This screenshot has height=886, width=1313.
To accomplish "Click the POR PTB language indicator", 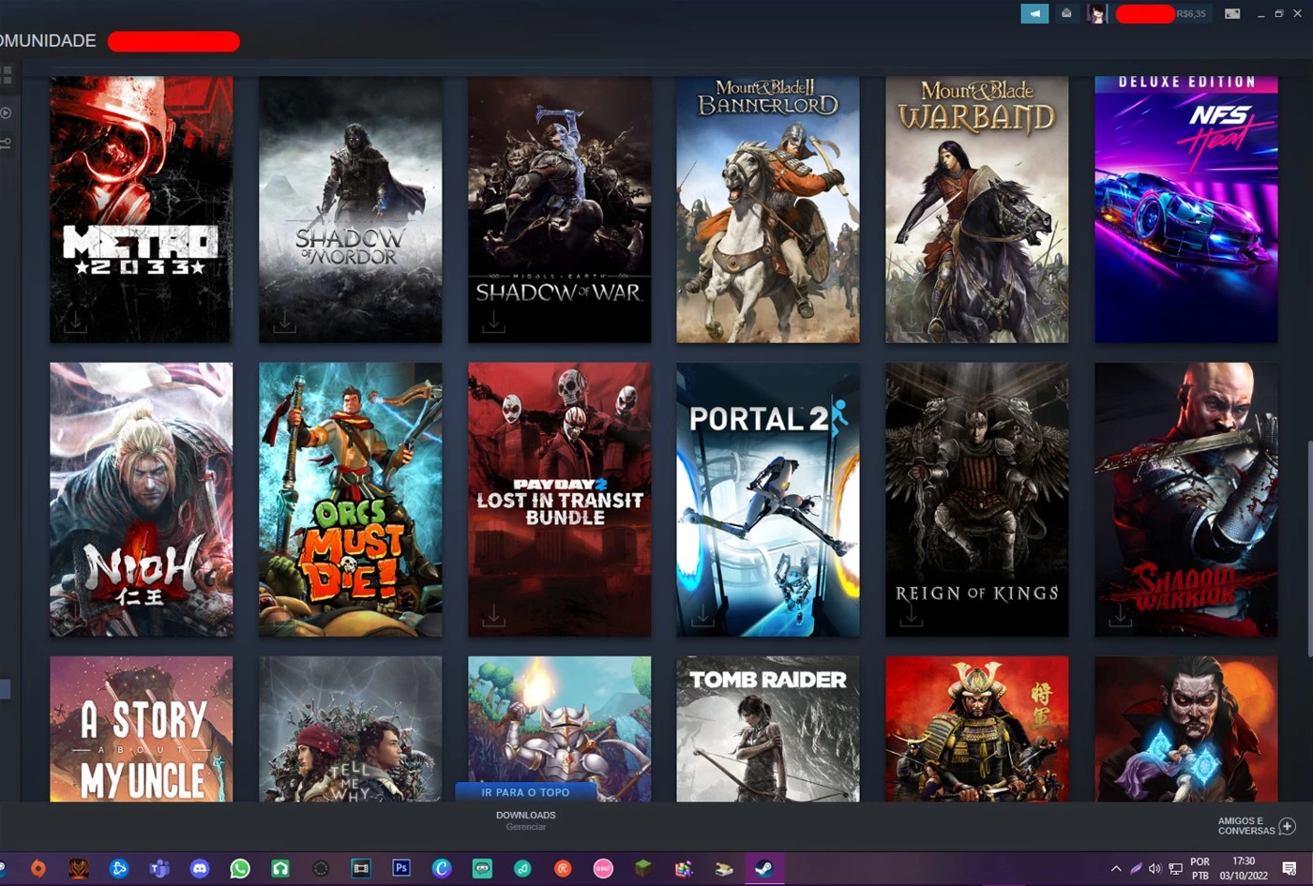I will [x=1200, y=868].
